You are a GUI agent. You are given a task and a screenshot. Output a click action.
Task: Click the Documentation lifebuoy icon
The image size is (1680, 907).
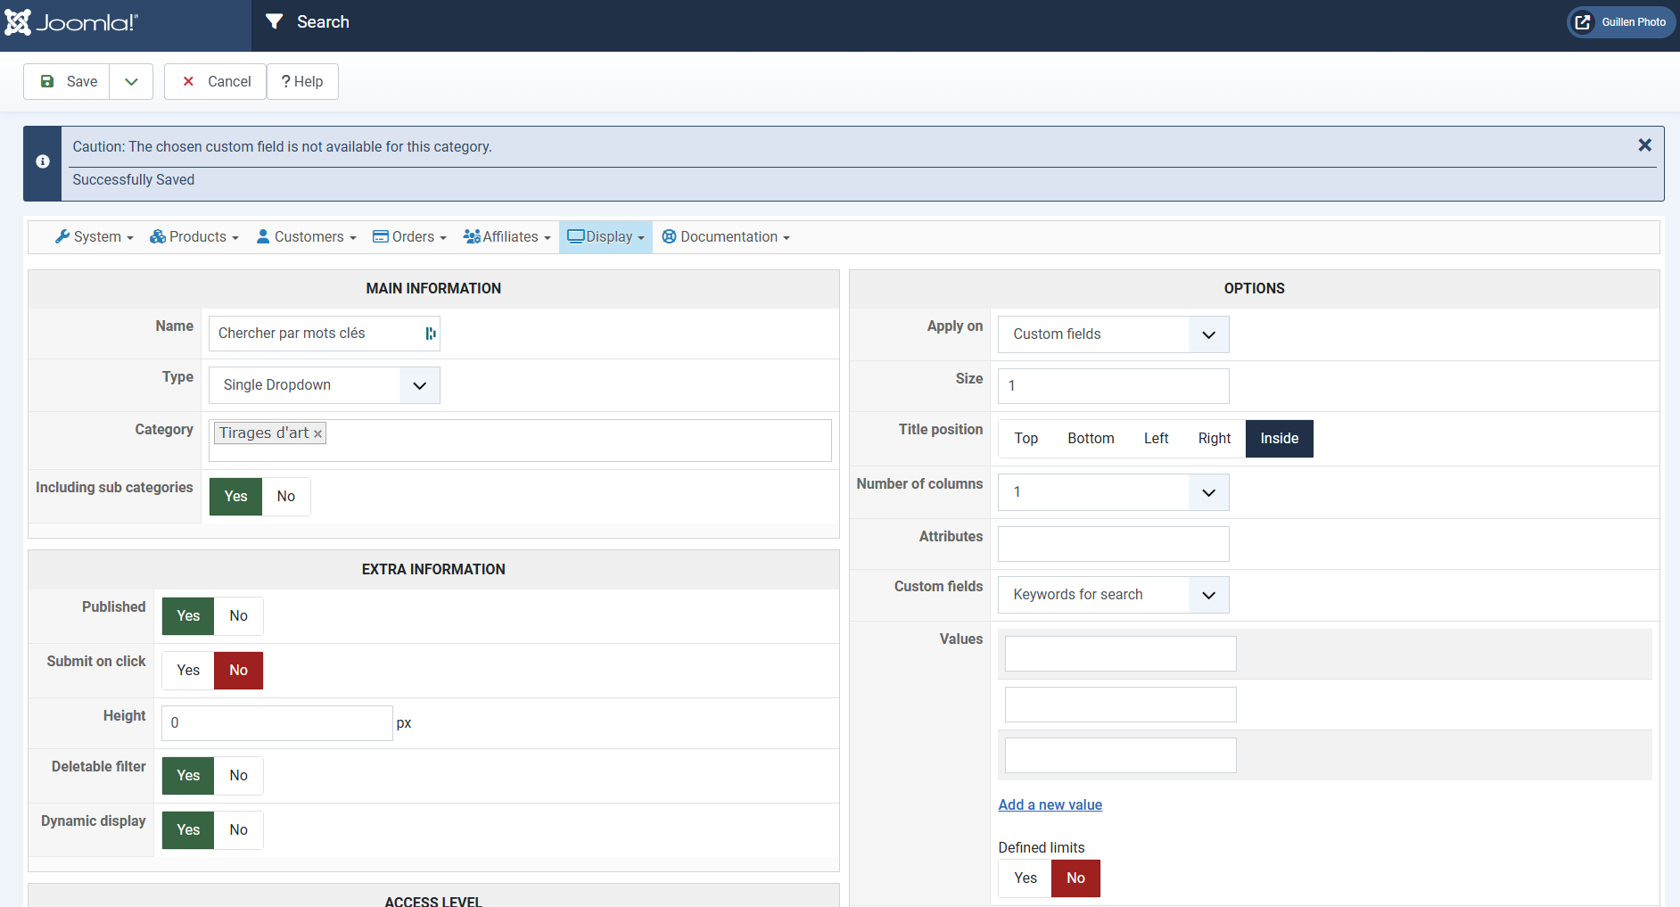669,236
